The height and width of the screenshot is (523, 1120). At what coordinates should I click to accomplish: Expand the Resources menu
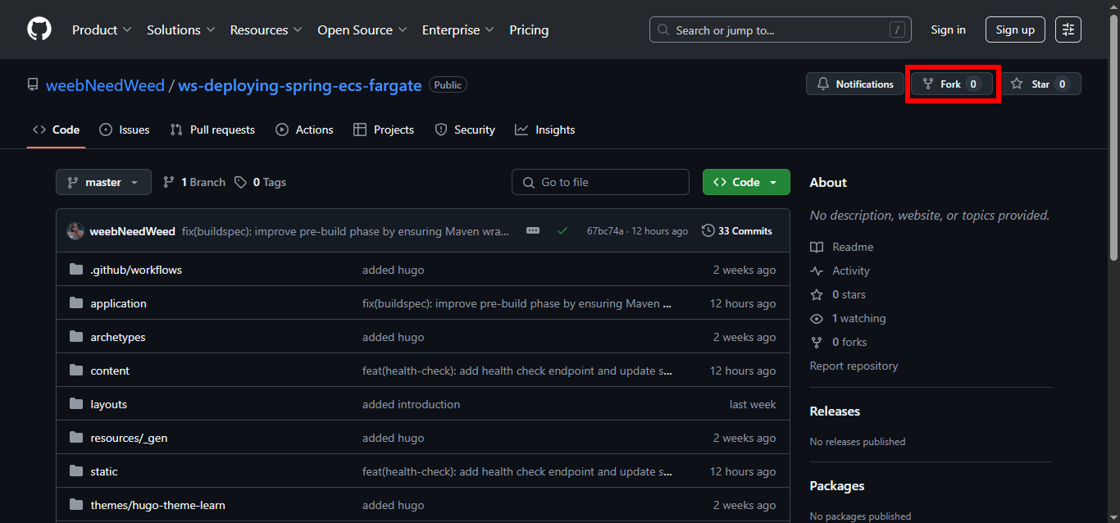click(266, 30)
